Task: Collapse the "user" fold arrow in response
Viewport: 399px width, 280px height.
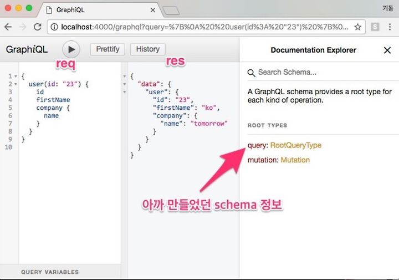Action: point(125,92)
